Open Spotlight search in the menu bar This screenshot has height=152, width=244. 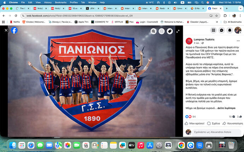coord(202,2)
